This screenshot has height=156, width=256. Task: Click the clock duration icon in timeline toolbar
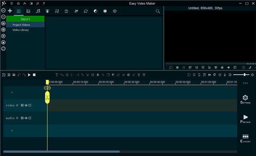tap(67, 75)
